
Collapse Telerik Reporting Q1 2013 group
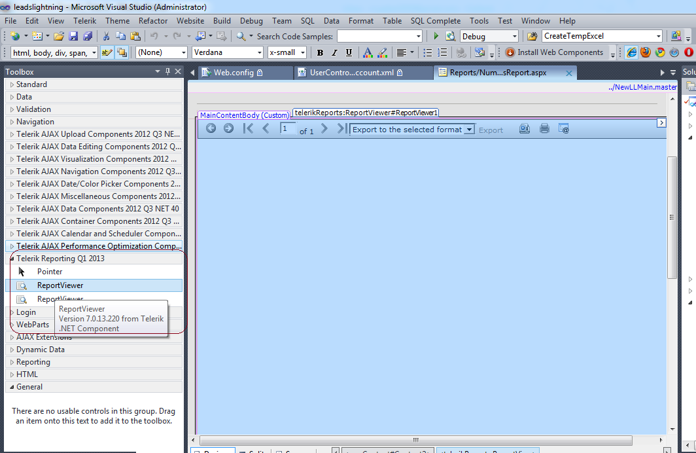(x=12, y=259)
